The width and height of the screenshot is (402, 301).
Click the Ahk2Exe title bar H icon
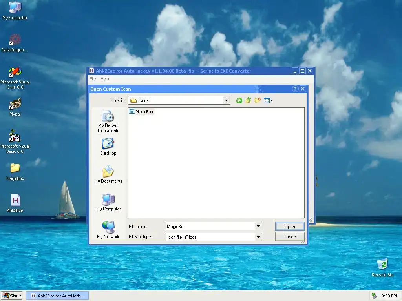tap(91, 71)
